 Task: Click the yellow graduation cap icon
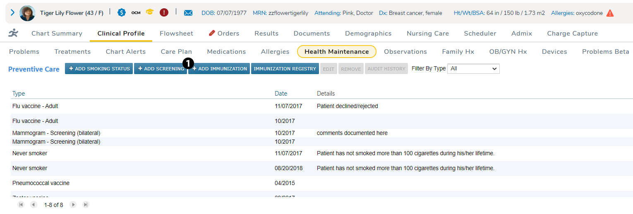click(150, 12)
